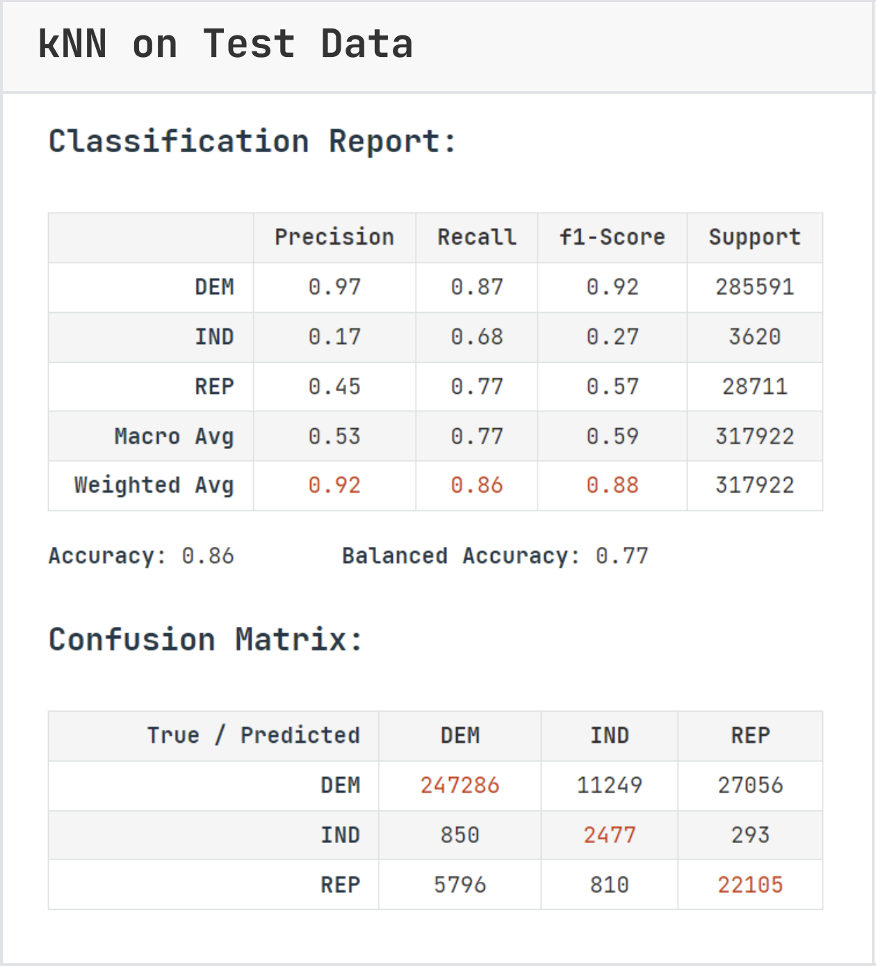
Task: Select the confusion matrix cell 247286
Action: [x=460, y=785]
